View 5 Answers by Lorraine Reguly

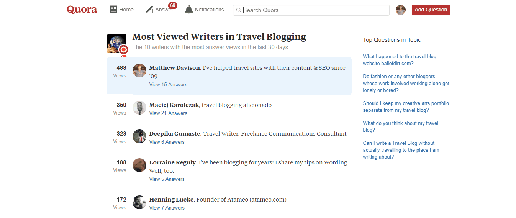click(x=167, y=179)
